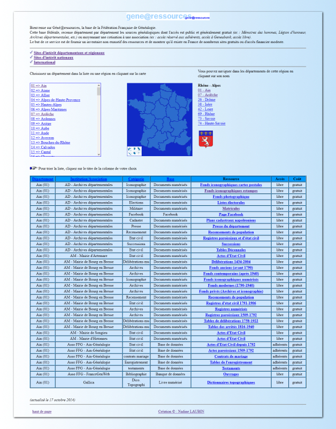Select 11 => Aude in list
Viewport: 336px width, 429px height.
(x=40, y=133)
